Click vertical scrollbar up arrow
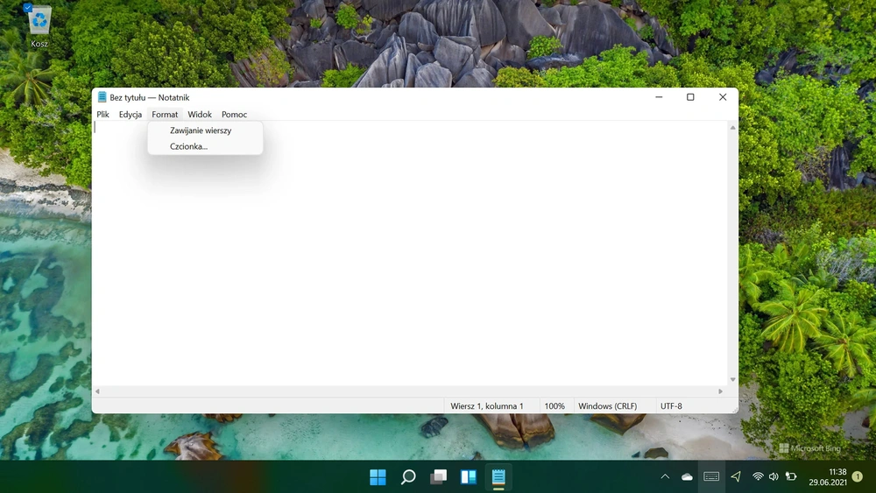The height and width of the screenshot is (493, 876). [x=732, y=128]
